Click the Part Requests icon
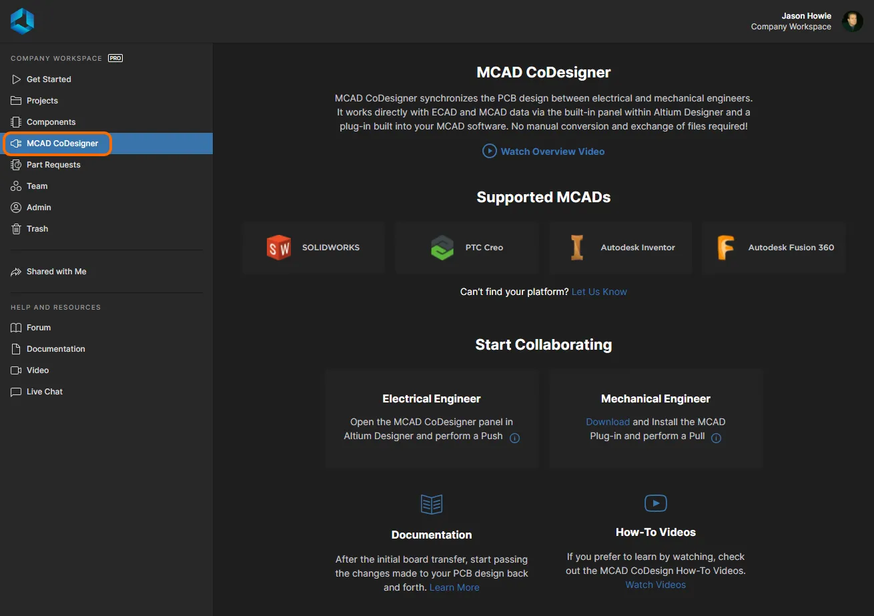 point(16,165)
